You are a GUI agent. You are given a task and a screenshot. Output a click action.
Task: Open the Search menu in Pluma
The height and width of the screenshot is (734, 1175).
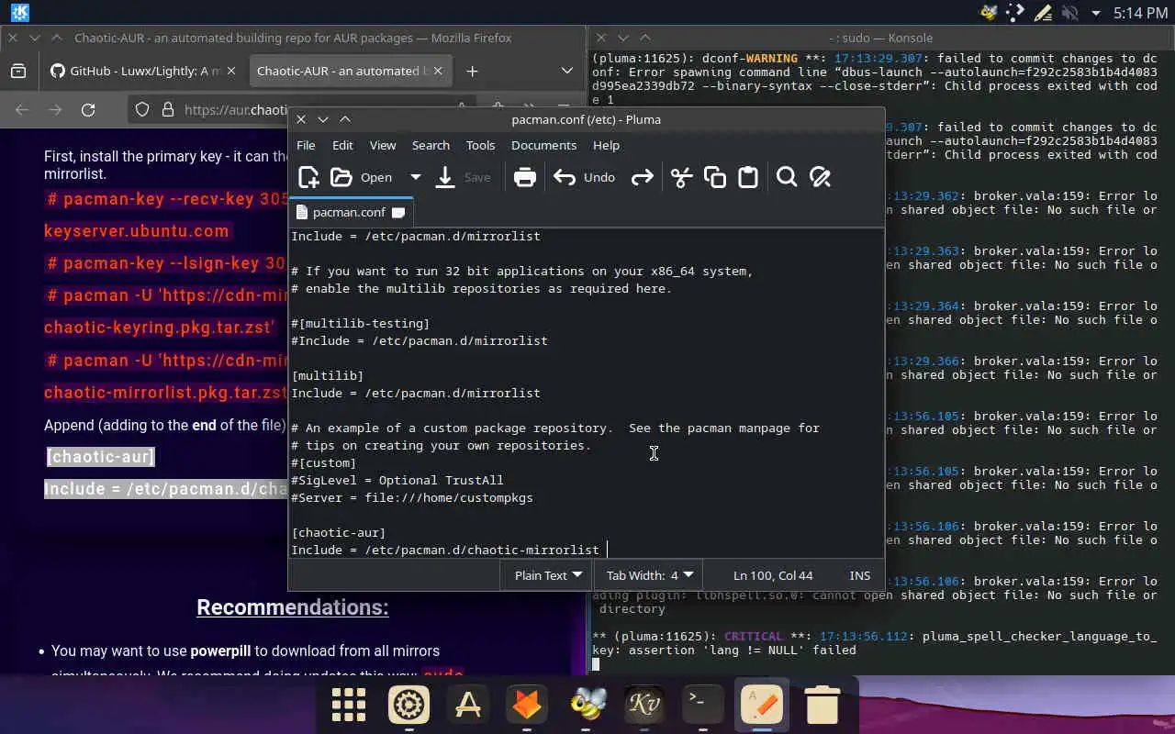pyautogui.click(x=431, y=145)
